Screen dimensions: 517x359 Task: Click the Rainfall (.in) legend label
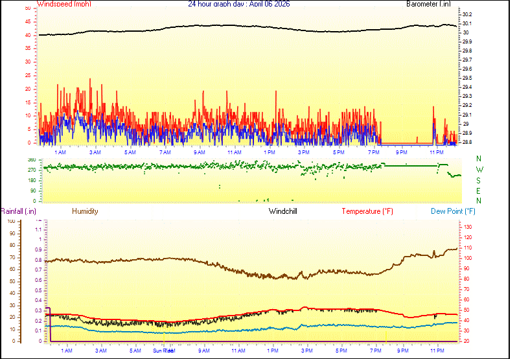point(18,211)
